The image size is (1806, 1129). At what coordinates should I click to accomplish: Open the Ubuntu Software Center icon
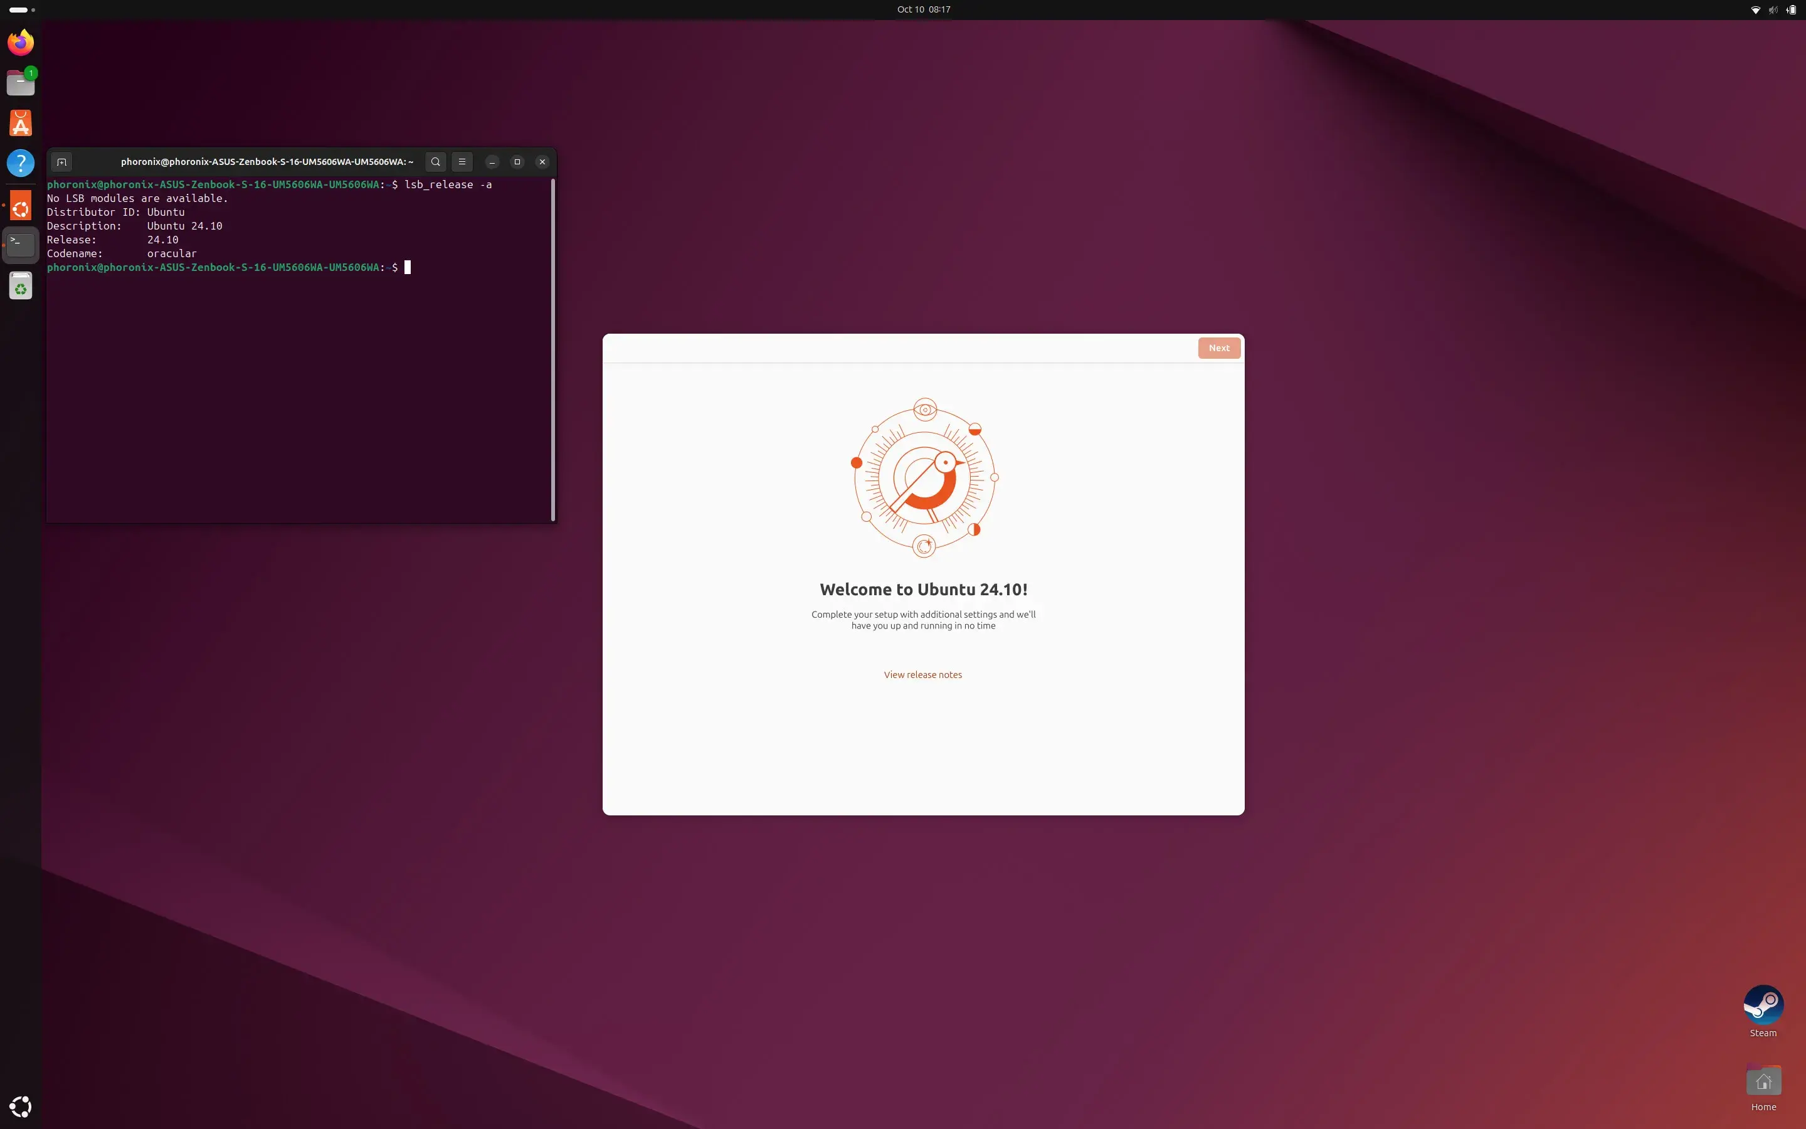(19, 122)
